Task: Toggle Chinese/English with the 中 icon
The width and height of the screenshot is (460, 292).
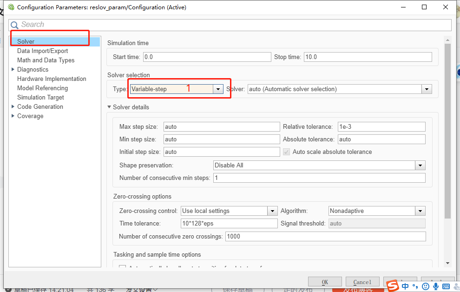Action: pyautogui.click(x=405, y=286)
